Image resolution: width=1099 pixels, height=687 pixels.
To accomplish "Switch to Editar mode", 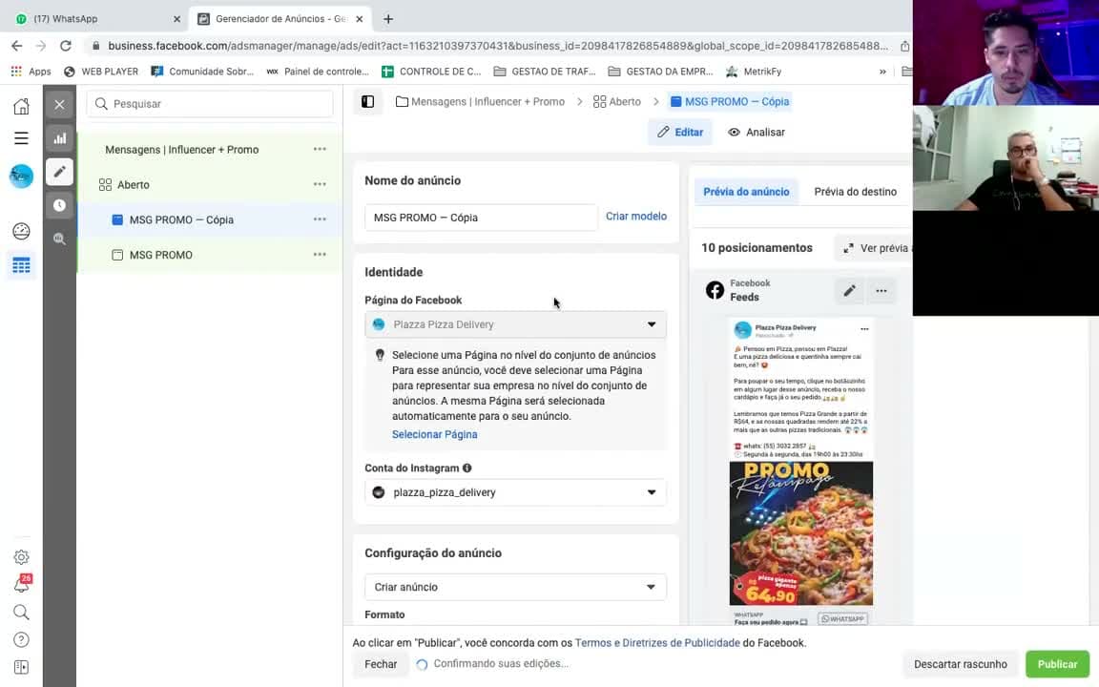I will coord(680,132).
